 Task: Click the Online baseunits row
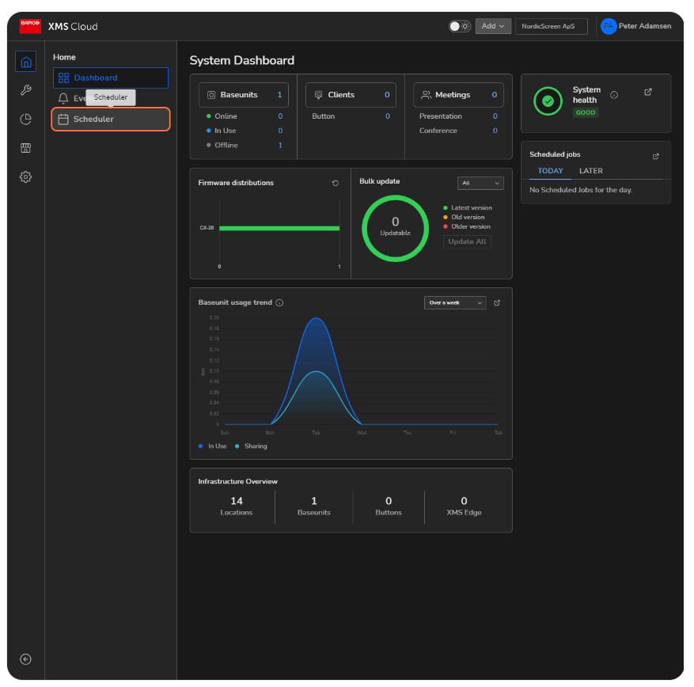245,116
